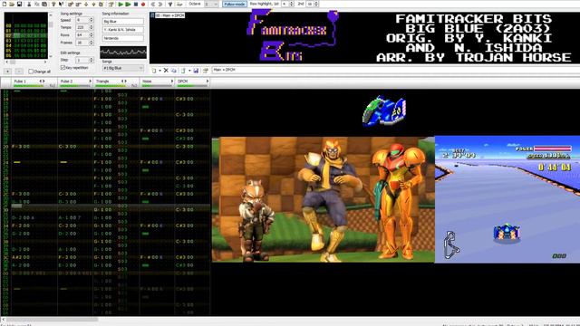Viewport: 580px width, 326px height.
Task: Adjust Step with its spinner arrows
Action: 92,60
